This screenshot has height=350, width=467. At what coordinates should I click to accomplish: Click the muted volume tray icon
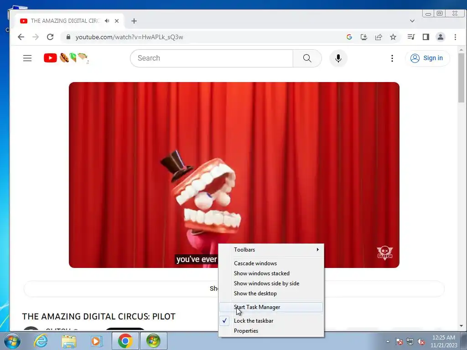pyautogui.click(x=421, y=341)
